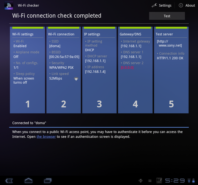Run the Test button

tap(167, 16)
